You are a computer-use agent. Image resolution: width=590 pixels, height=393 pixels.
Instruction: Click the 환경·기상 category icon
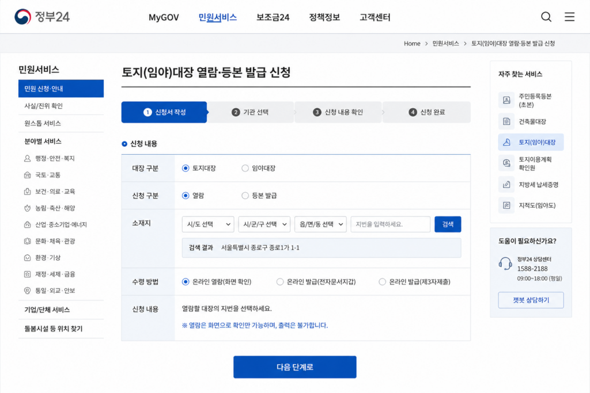[x=28, y=258]
